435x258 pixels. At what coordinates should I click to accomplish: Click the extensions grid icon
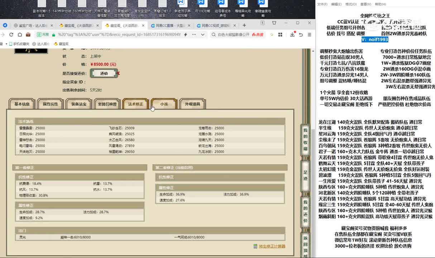pyautogui.click(x=280, y=35)
